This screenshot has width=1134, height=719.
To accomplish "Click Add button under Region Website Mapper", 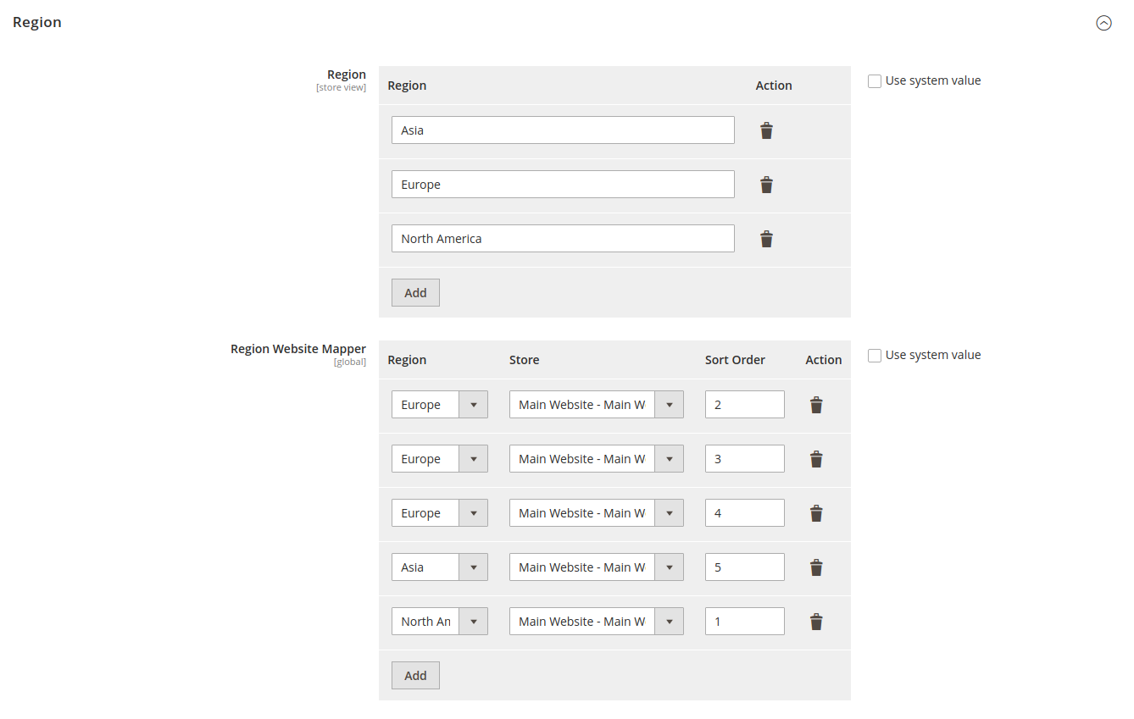I will click(415, 676).
